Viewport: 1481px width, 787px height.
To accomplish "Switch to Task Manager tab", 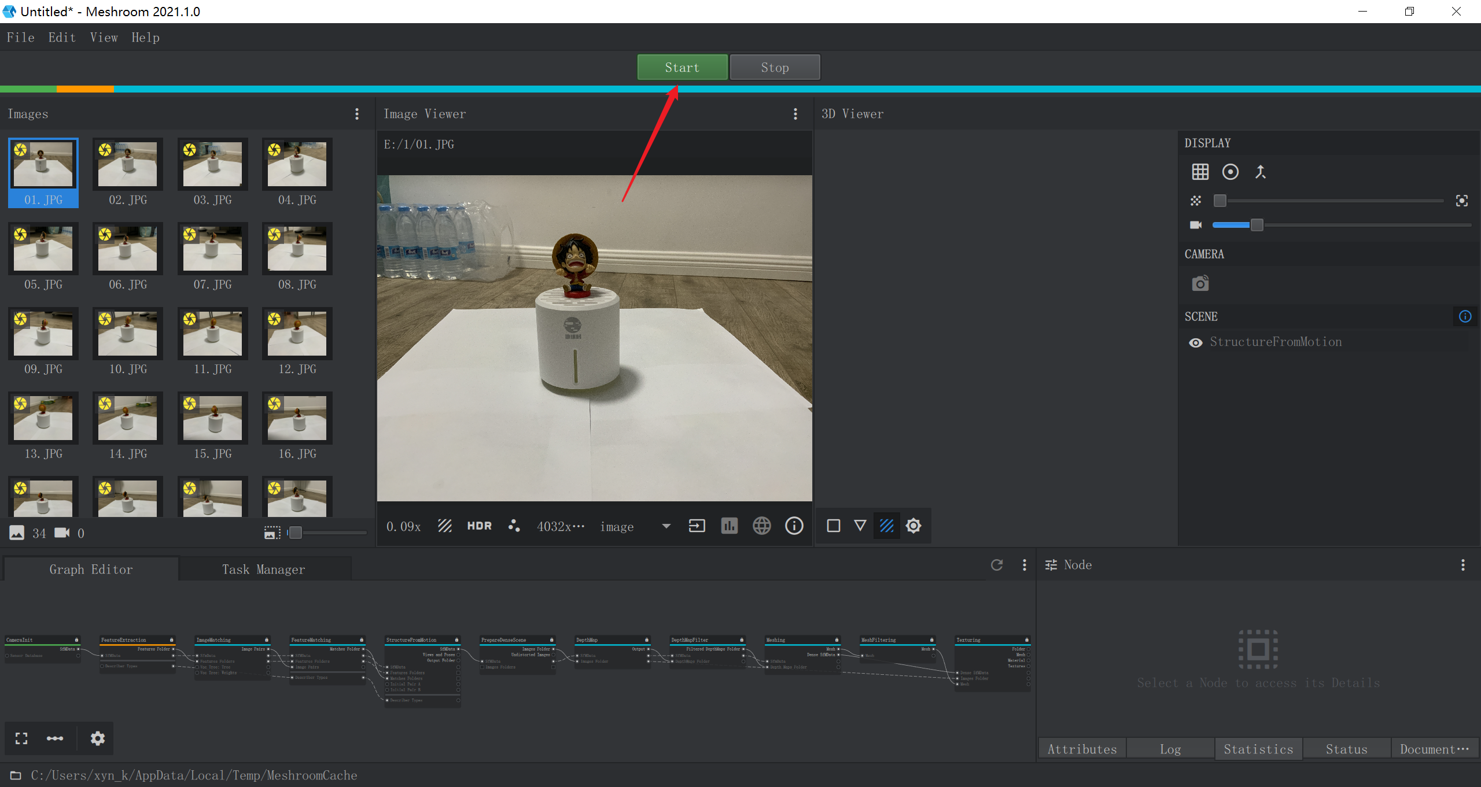I will point(264,570).
